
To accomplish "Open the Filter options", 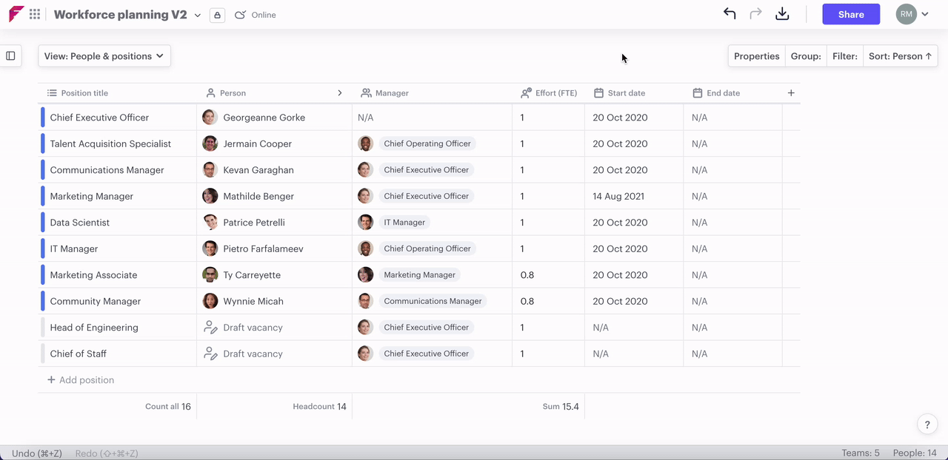I will 844,56.
